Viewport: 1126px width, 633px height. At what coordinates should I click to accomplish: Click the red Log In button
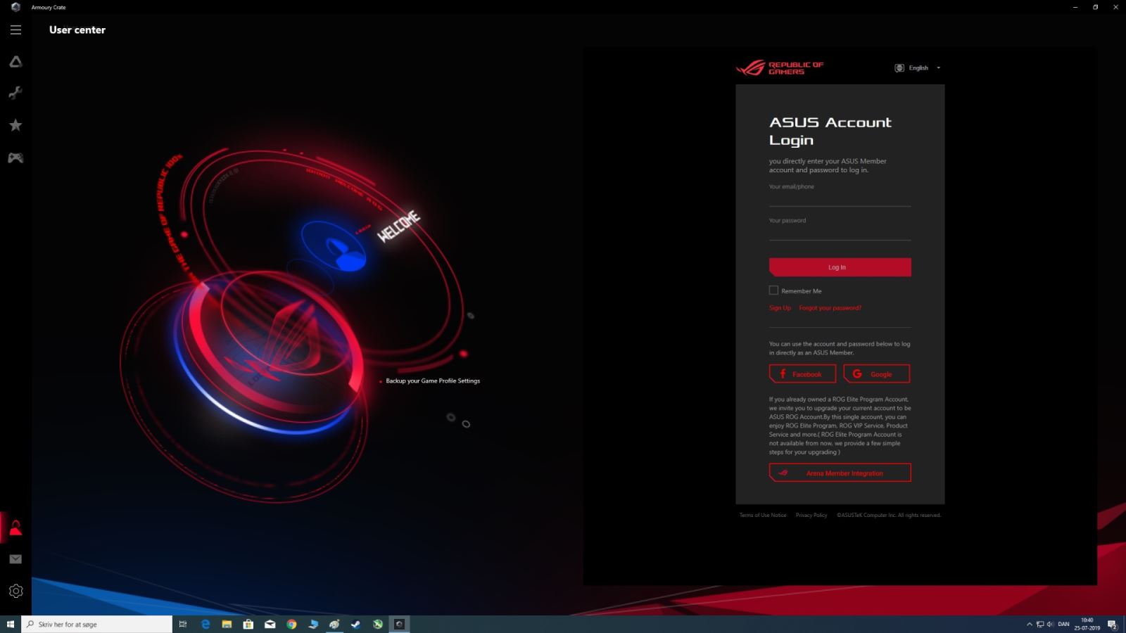[840, 267]
